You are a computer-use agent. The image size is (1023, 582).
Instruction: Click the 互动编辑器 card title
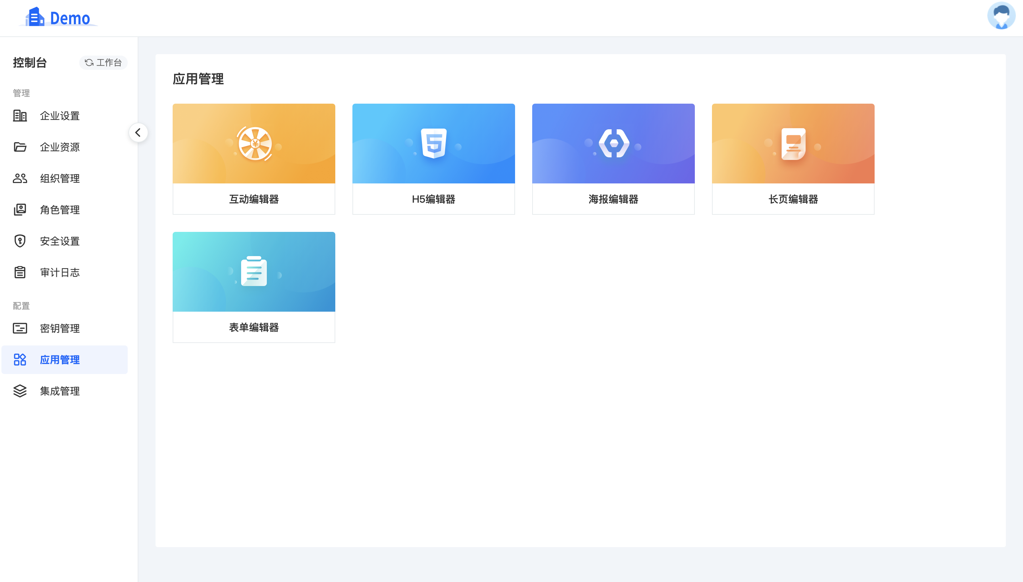click(x=254, y=199)
